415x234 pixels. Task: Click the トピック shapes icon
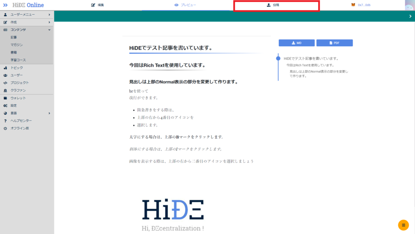5,68
